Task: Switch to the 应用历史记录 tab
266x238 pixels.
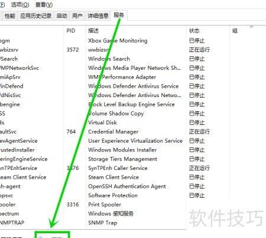Action: tap(35, 15)
